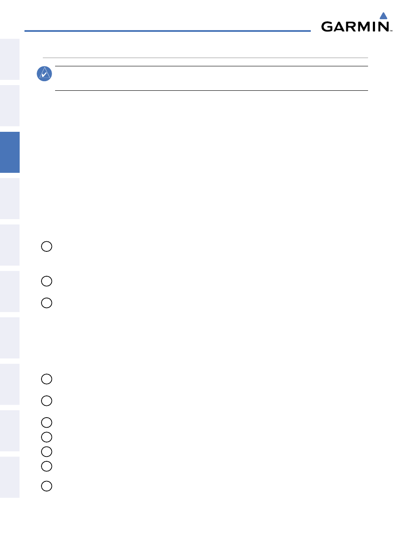Open the gray section tab just below the blue tab
This screenshot has height=539, width=417.
10,199
